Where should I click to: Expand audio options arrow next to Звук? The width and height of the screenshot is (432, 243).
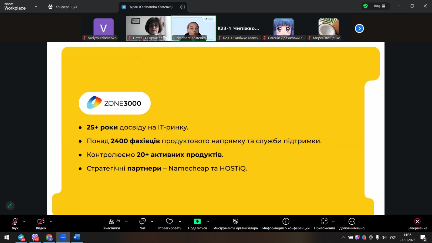coord(24,221)
